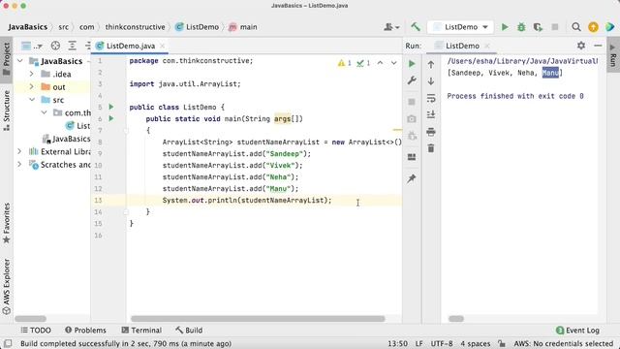Click expand all icon in Project panel
Image resolution: width=620 pixels, height=349 pixels.
(72, 46)
